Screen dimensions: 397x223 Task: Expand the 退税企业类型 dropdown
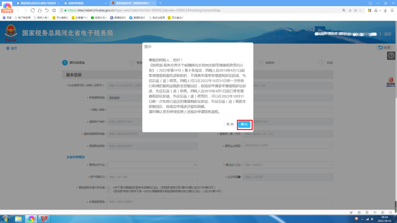coord(288,146)
